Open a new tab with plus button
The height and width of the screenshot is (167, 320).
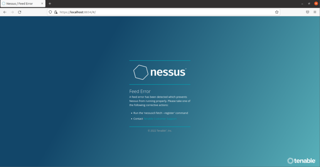click(50, 4)
